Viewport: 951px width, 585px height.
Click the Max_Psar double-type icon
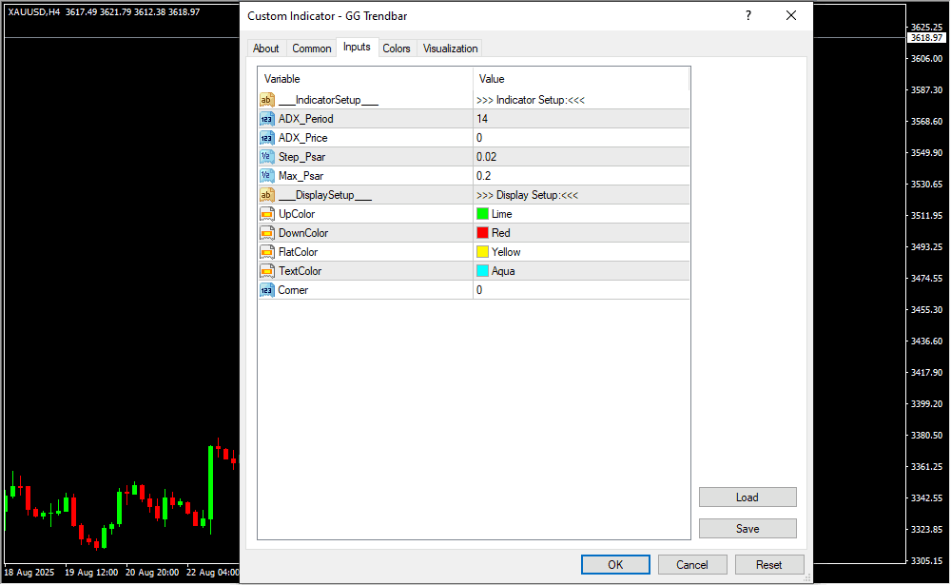click(266, 176)
